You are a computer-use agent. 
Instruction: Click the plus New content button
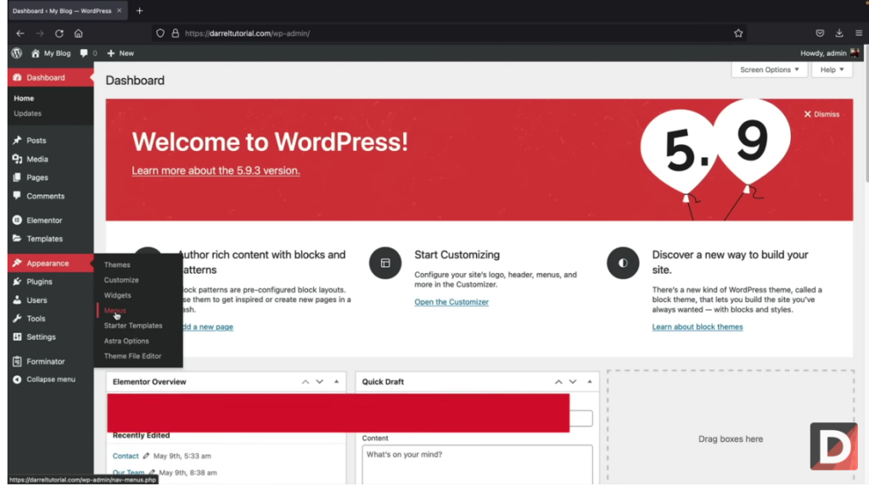[x=121, y=53]
